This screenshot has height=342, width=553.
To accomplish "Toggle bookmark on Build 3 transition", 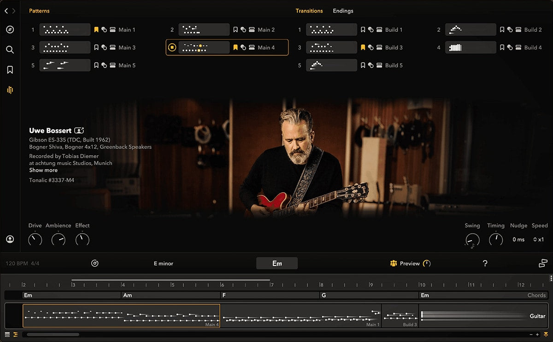I will point(363,47).
